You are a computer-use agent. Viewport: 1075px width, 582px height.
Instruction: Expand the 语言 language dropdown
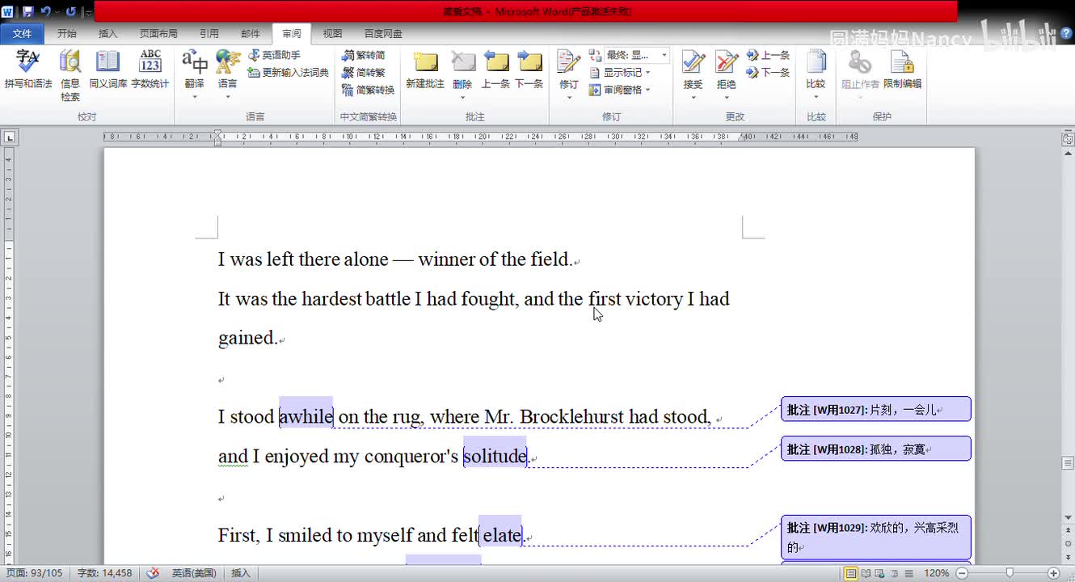[x=228, y=96]
